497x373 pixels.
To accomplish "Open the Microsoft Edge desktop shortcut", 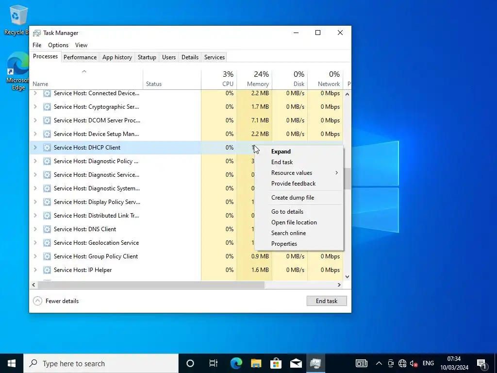I will click(18, 71).
